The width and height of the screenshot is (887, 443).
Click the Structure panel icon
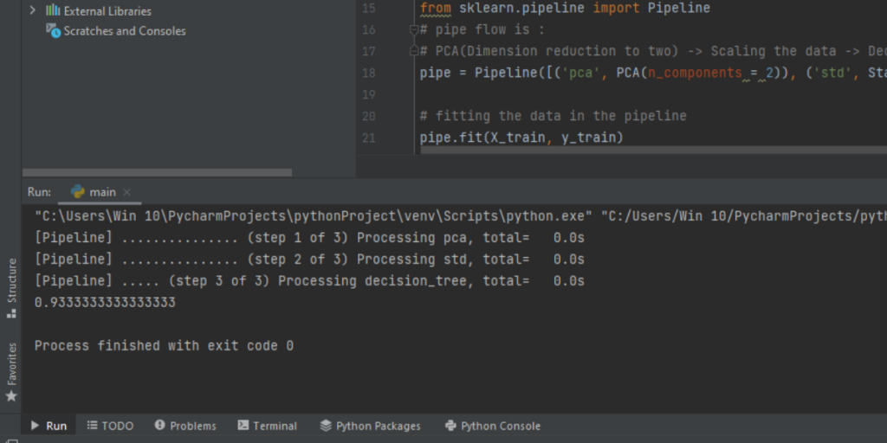(11, 313)
